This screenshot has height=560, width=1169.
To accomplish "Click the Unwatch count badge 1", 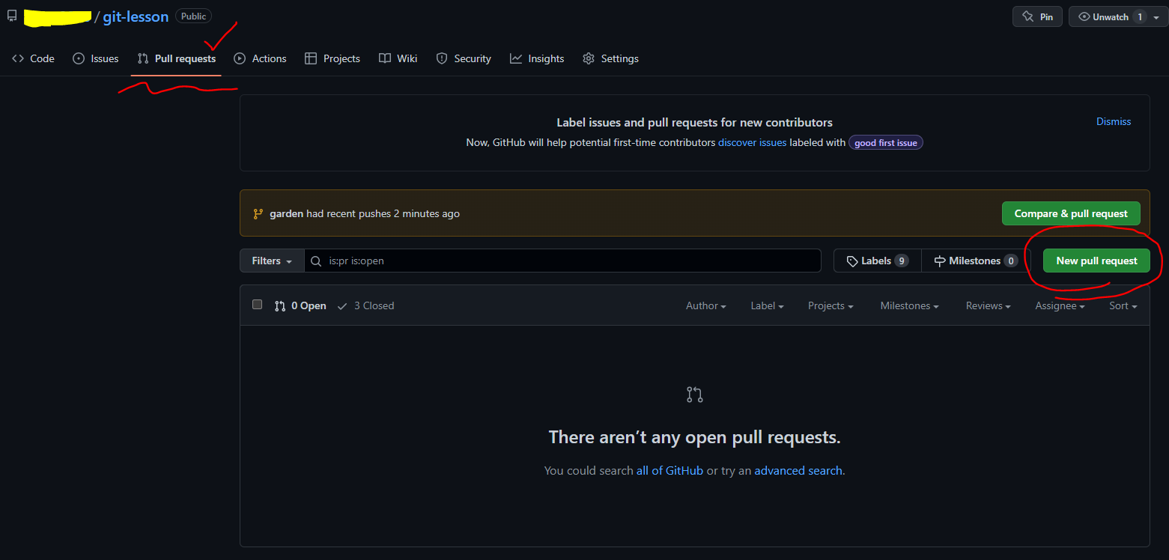I will pyautogui.click(x=1140, y=16).
